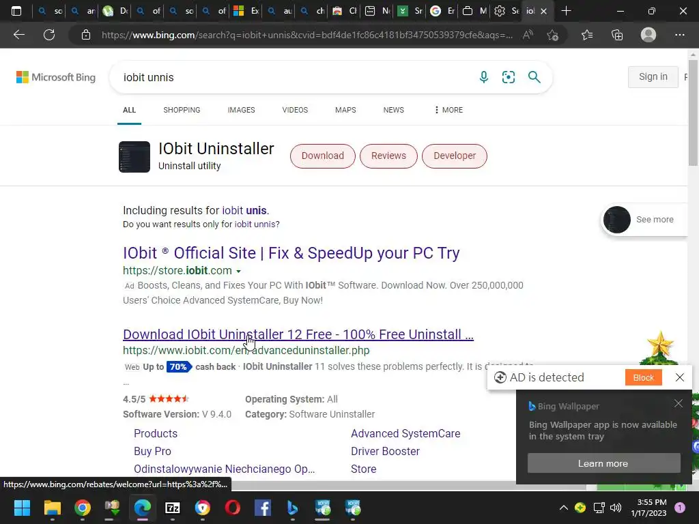Launch Google Chrome from taskbar
699x524 pixels.
83,508
